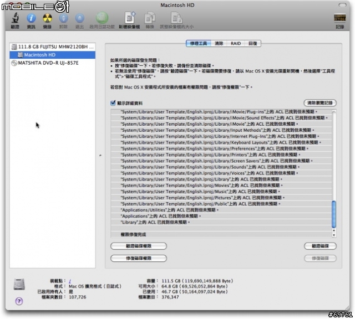Viewport: 355px width, 319px height.
Task: Open the Info (資訊) toolbar icon
Action: (31, 18)
